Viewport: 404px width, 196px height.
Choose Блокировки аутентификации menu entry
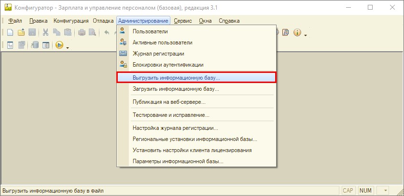click(x=196, y=65)
